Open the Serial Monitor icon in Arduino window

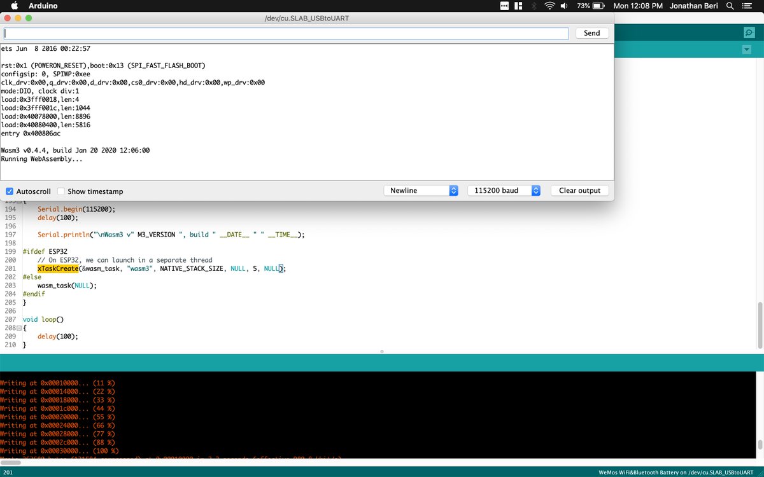749,32
